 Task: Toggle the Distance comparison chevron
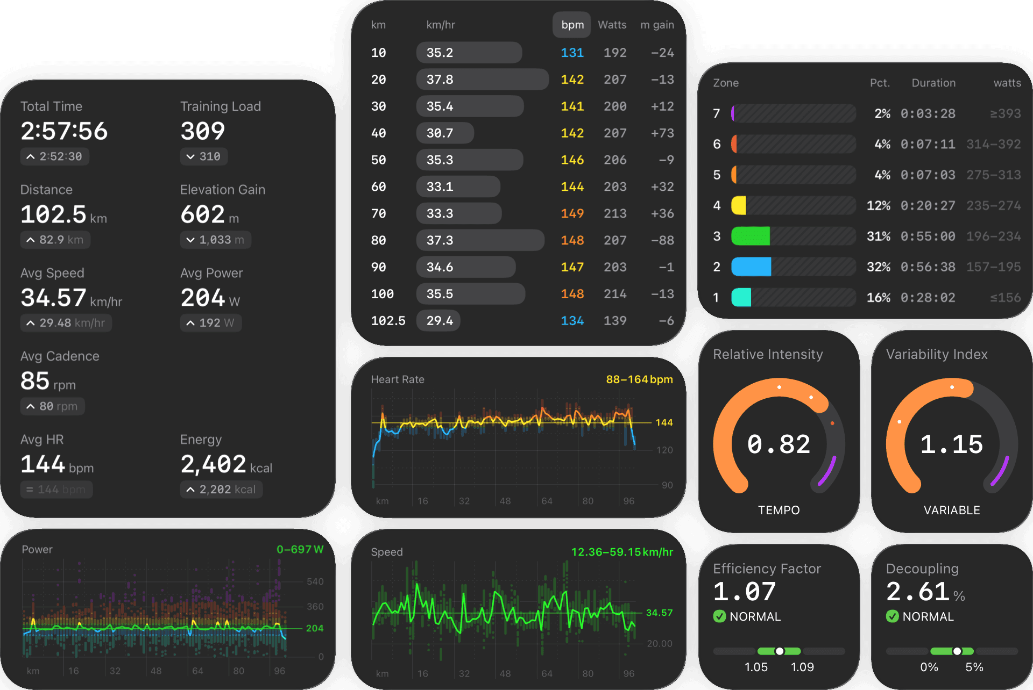click(x=55, y=240)
